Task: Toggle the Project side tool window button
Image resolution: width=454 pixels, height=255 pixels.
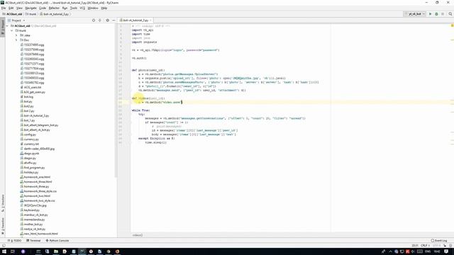Action: [3, 28]
